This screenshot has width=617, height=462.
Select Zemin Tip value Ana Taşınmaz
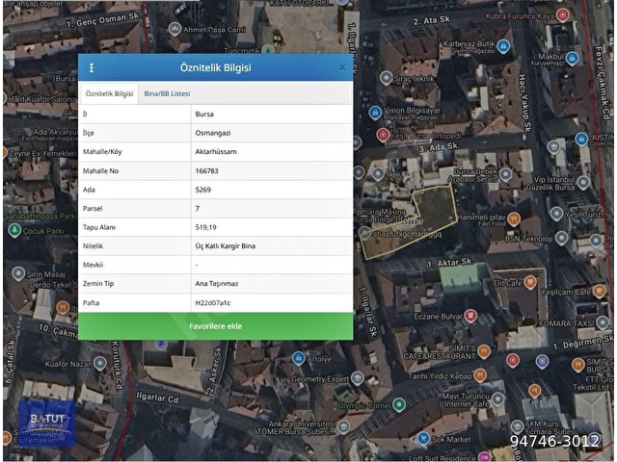tap(217, 284)
